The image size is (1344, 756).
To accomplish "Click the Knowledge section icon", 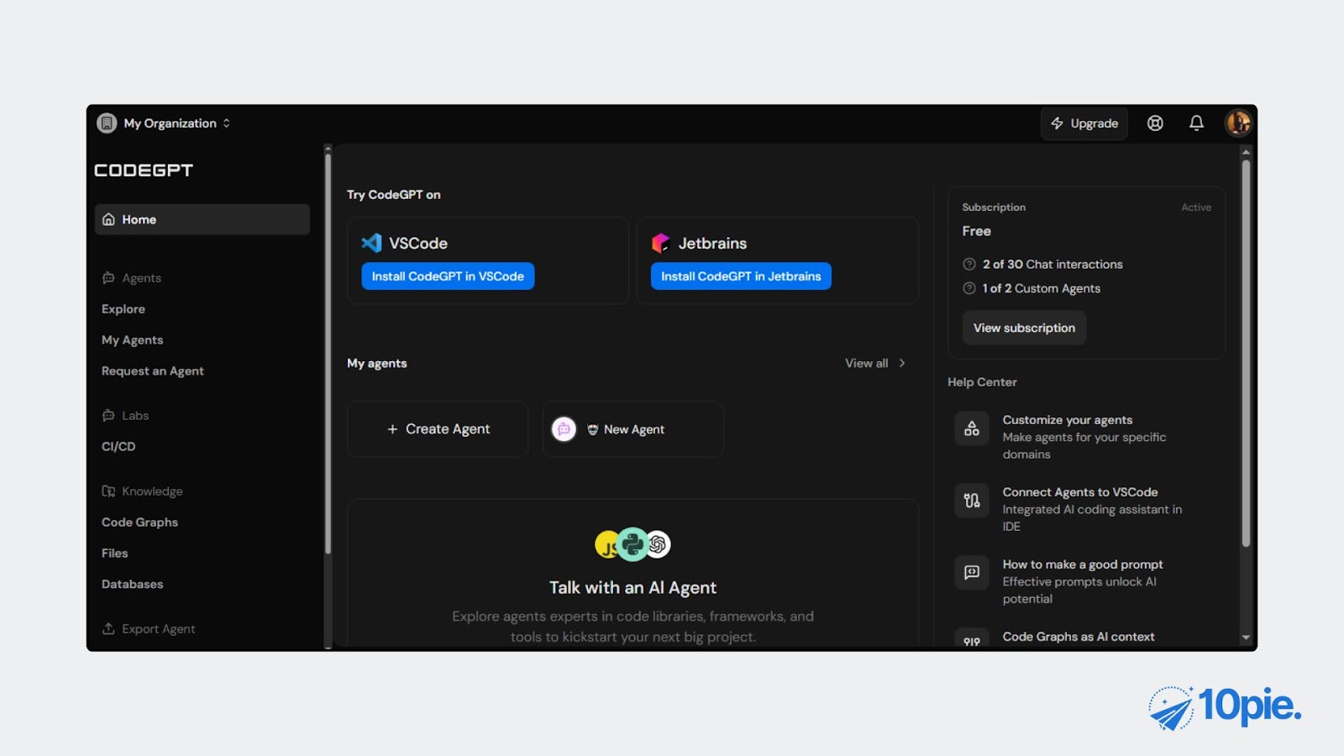I will pos(108,491).
